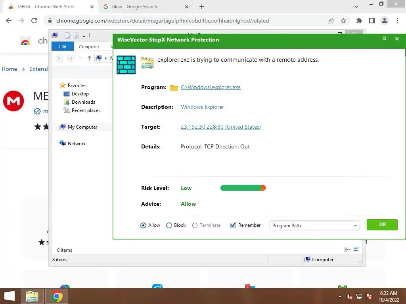Open Explorer's quick access toolbar customize dropdown
The height and width of the screenshot is (304, 406).
pos(84,36)
